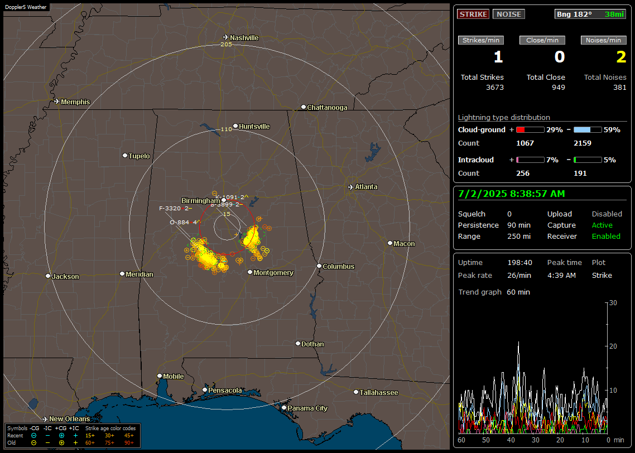Click the negative Intracloud green percentage bar
635x453 pixels.
click(x=588, y=160)
